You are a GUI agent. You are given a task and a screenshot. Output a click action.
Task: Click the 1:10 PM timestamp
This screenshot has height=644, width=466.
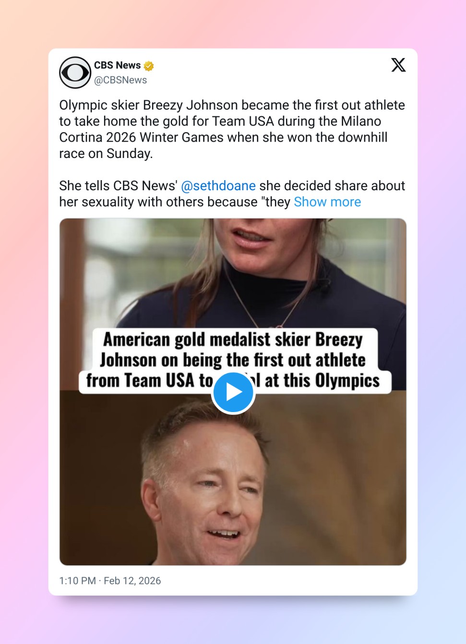click(77, 581)
